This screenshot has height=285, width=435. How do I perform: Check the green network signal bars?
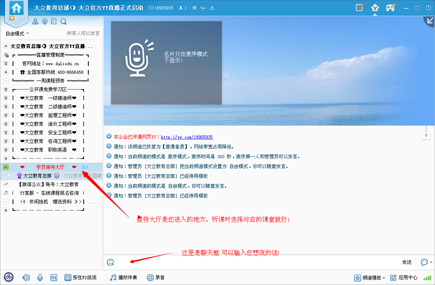click(427, 278)
